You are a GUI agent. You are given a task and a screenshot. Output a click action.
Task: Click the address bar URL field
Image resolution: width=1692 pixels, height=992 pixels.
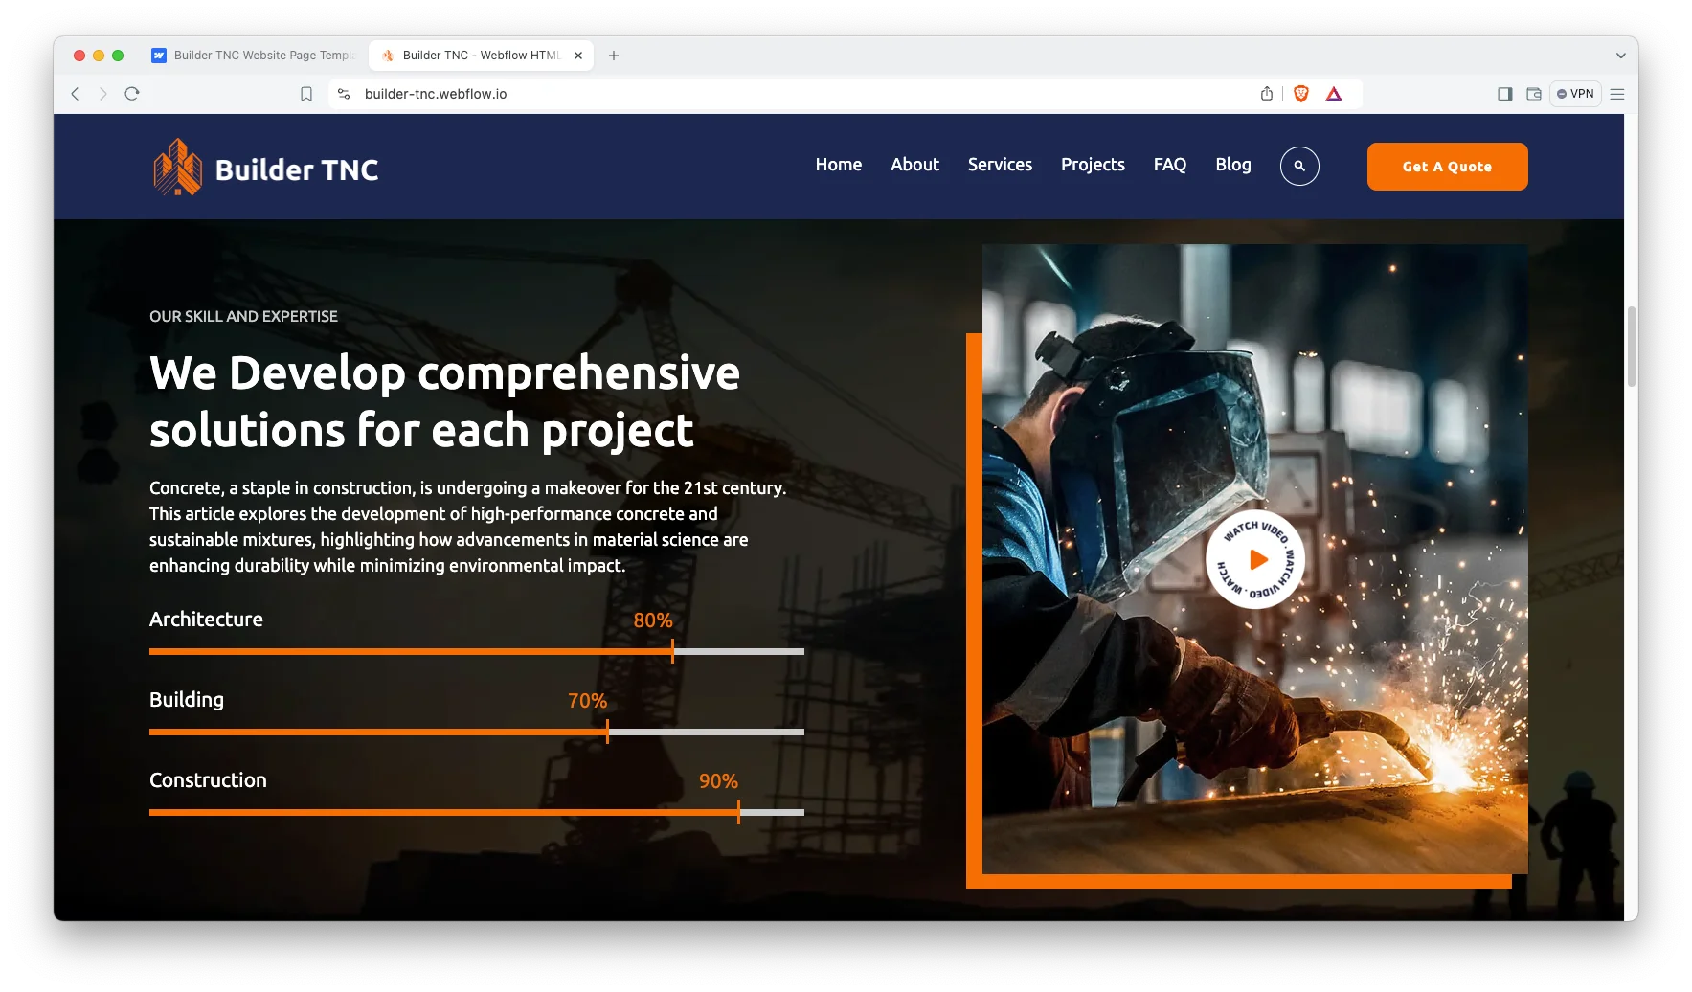766,94
